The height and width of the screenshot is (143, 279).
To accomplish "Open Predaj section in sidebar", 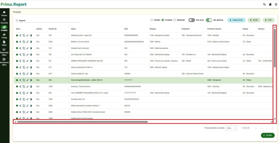I will [x=4, y=36].
